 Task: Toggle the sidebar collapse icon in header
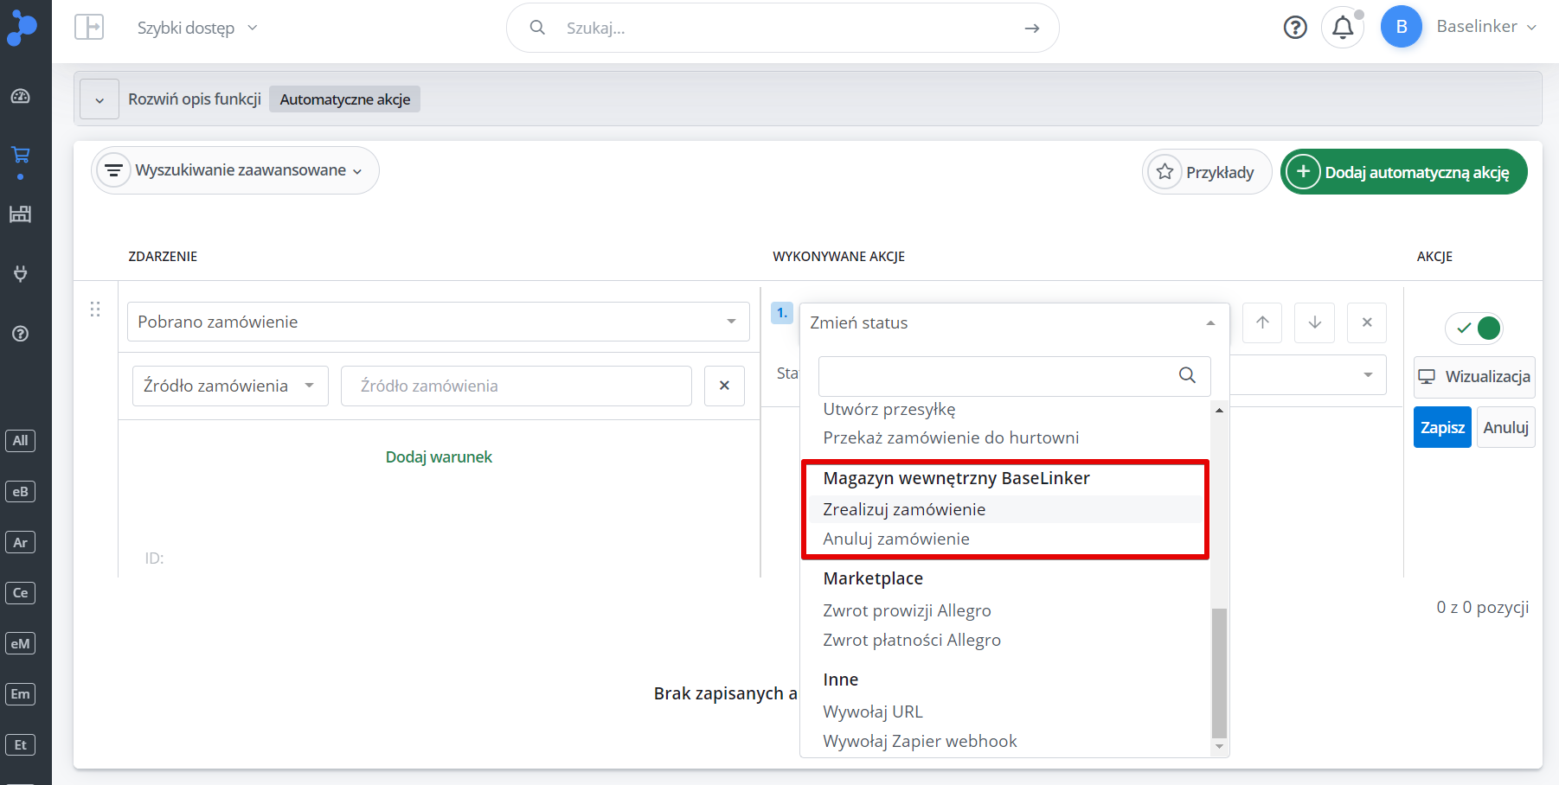(x=89, y=28)
